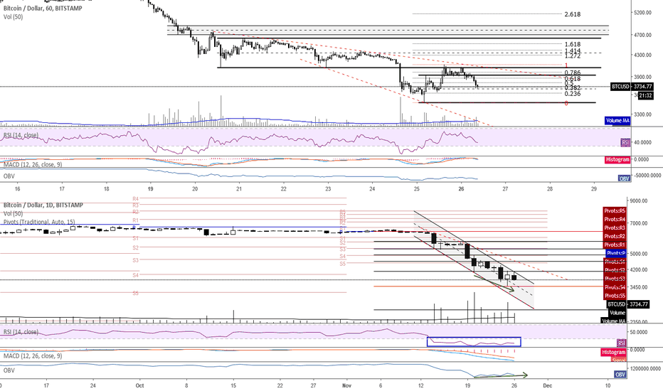The height and width of the screenshot is (391, 663).
Task: Click the Histogram tag on the upper MACD pane
Action: (617, 159)
